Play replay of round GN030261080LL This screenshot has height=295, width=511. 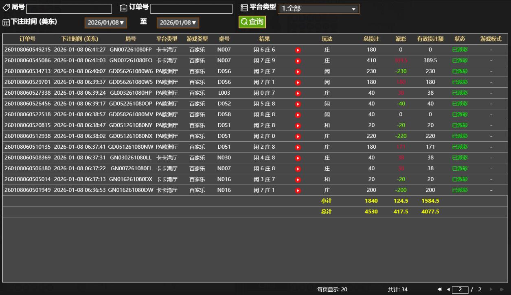(x=298, y=158)
